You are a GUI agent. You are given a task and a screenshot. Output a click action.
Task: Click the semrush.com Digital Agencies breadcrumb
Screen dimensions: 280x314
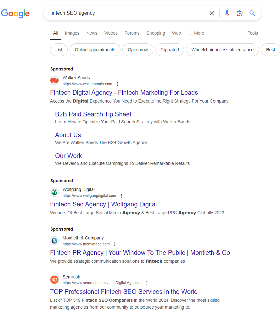click(x=102, y=283)
